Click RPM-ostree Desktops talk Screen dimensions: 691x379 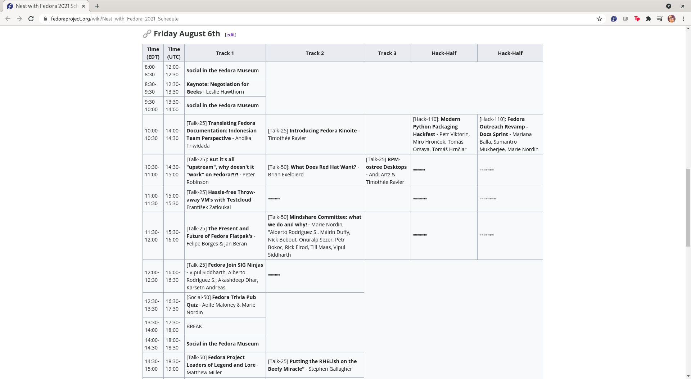click(x=387, y=171)
